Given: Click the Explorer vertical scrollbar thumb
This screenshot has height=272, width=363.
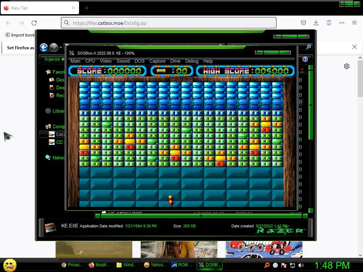Looking at the screenshot, I should click(x=311, y=105).
